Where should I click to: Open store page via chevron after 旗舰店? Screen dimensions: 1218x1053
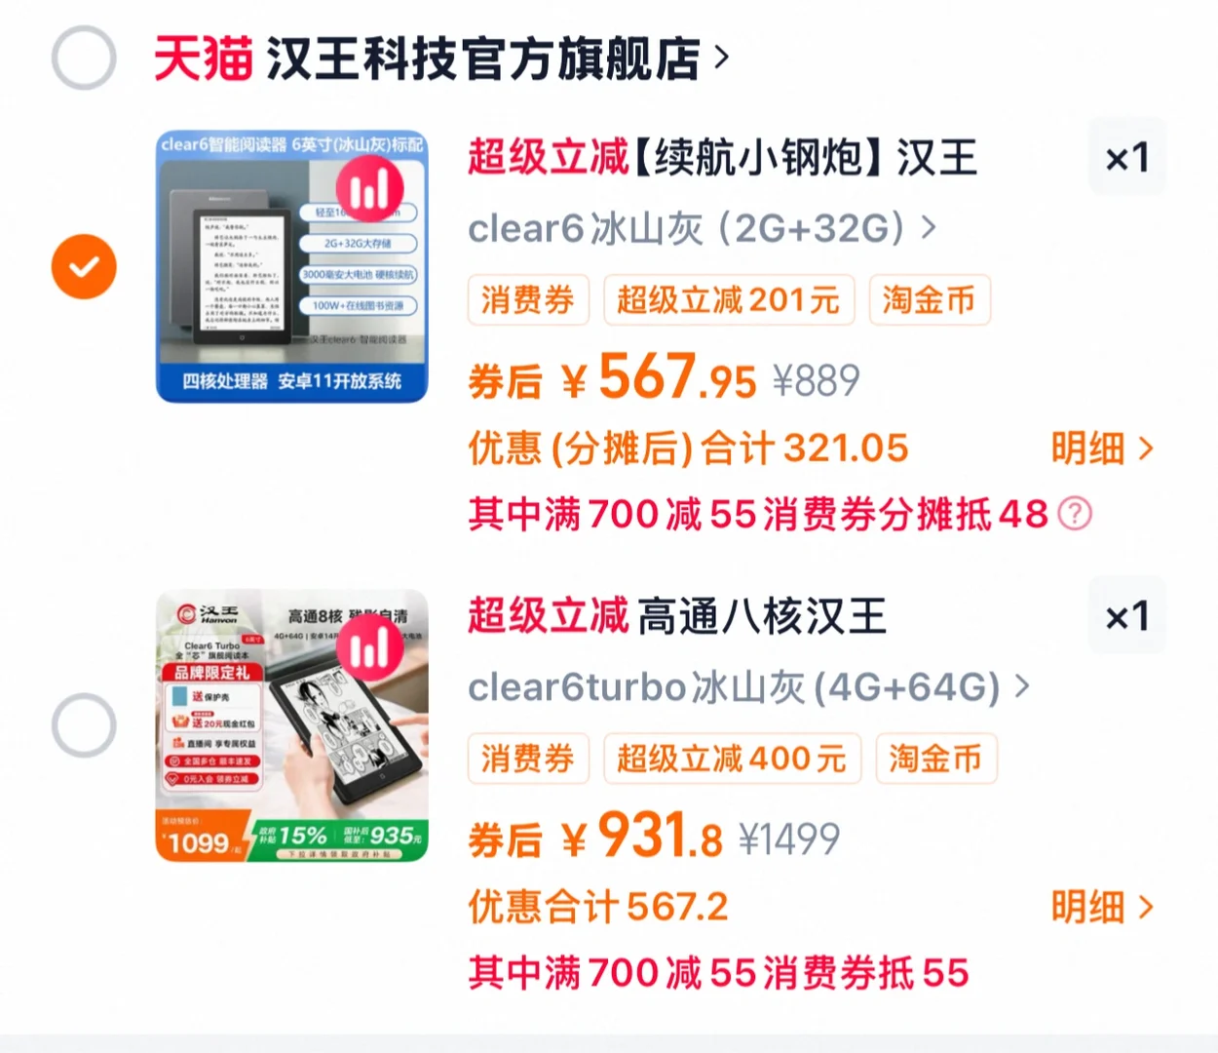tap(721, 58)
